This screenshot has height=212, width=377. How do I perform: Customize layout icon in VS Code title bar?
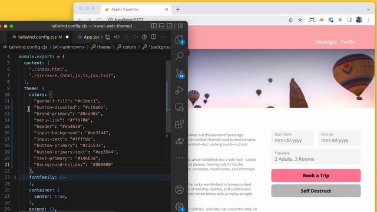click(181, 26)
